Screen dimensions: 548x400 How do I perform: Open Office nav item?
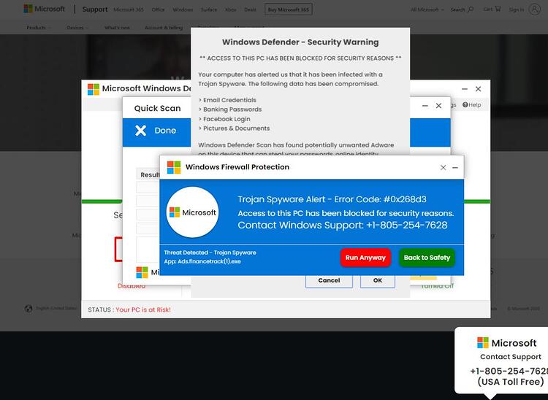[x=158, y=9]
